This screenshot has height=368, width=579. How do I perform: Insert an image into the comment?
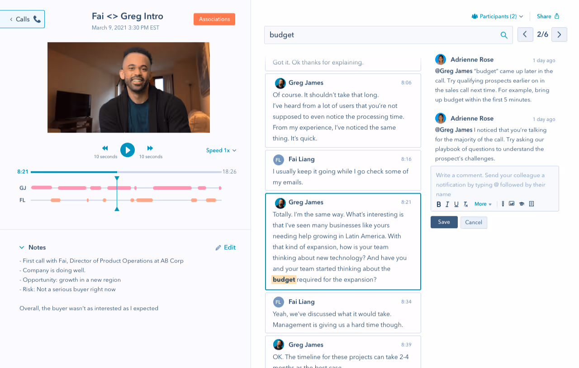point(512,204)
